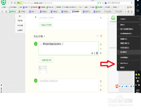Remove the tool/material entry with X
This screenshot has height=110, width=141.
point(101,18)
